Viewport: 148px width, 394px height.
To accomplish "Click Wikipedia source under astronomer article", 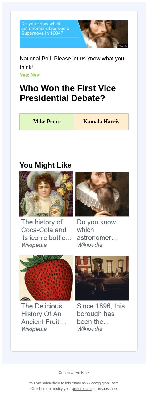I will click(x=90, y=245).
